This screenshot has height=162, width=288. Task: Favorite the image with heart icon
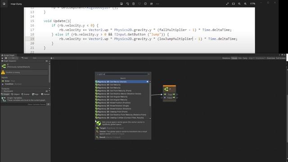click(x=139, y=4)
